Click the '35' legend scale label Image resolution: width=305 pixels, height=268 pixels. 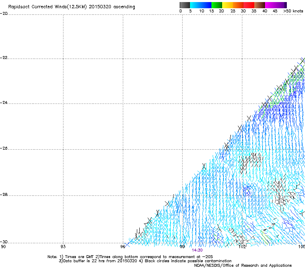254,11
